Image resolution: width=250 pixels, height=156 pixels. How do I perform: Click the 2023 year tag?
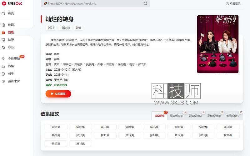[51, 28]
